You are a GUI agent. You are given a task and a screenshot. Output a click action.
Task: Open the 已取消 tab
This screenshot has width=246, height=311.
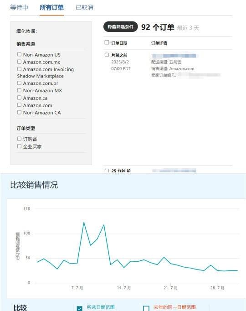[x=84, y=8]
